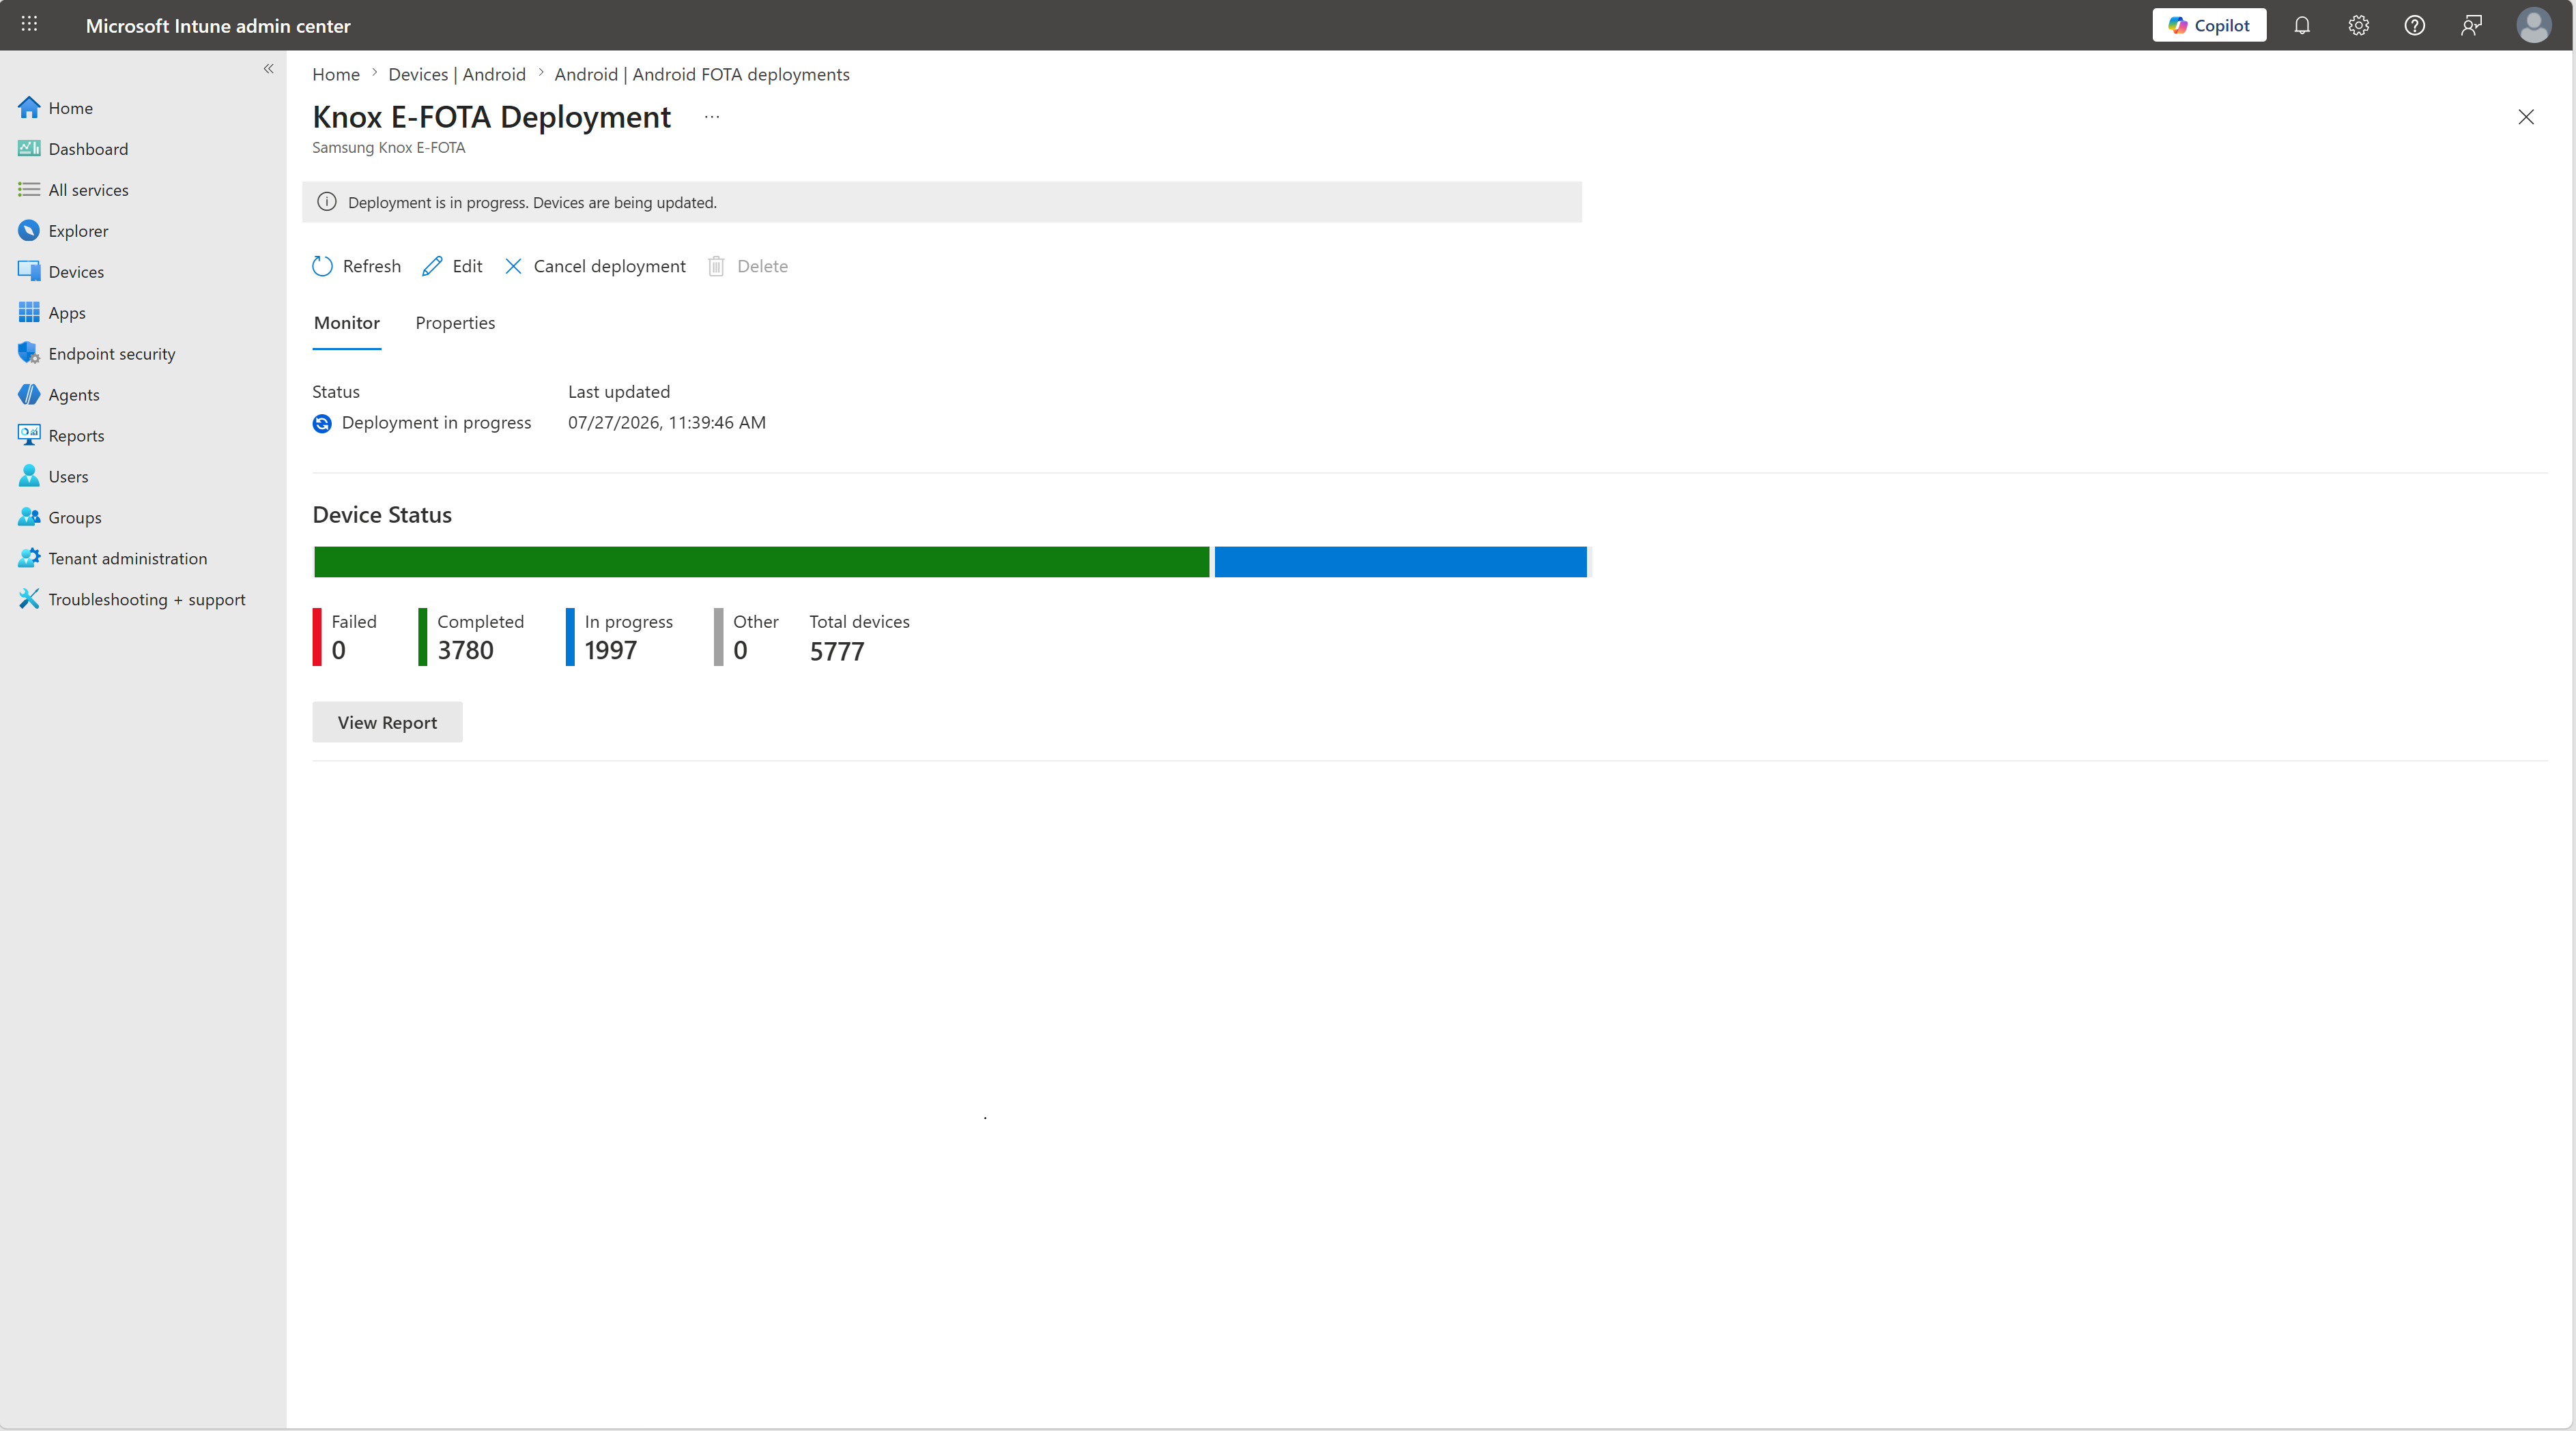The image size is (2576, 1431).
Task: Click the Deployment in progress status icon
Action: click(322, 423)
